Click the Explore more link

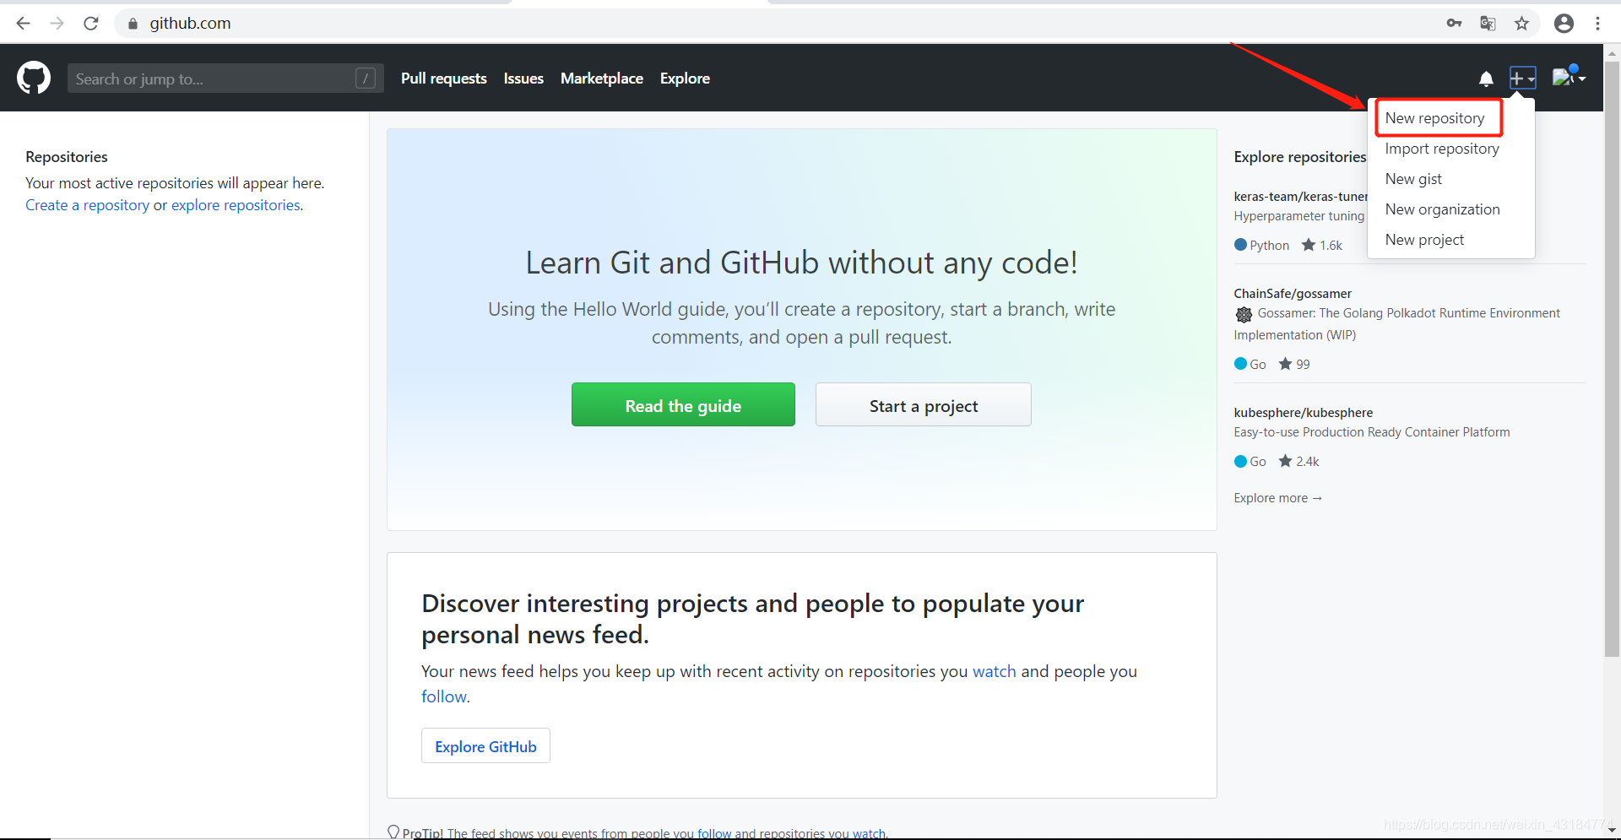coord(1277,498)
